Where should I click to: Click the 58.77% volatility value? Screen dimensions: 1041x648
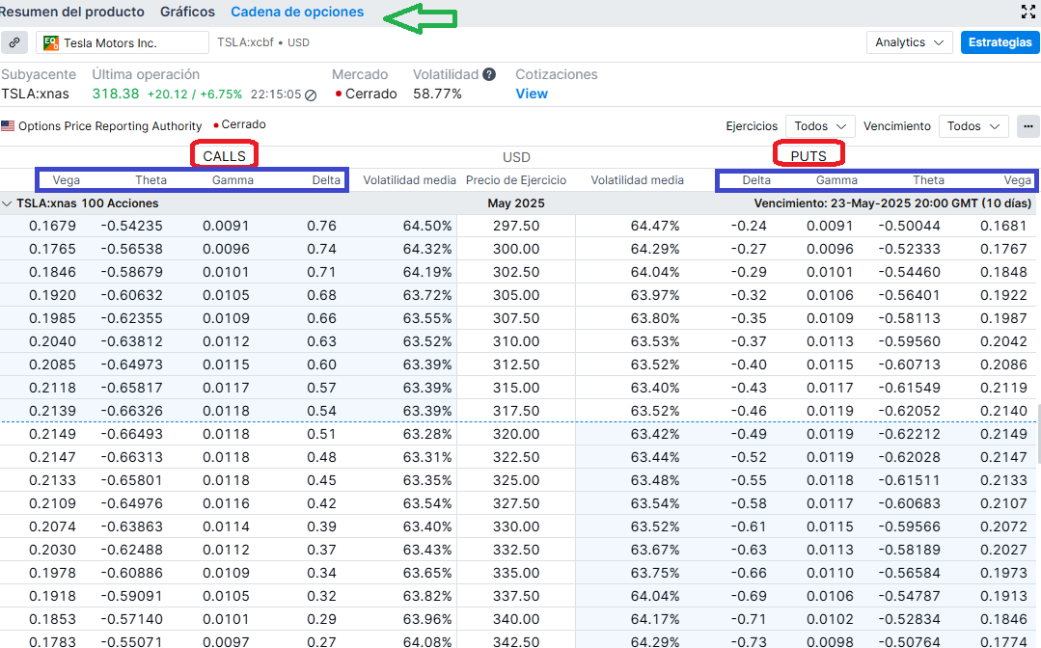tap(437, 94)
